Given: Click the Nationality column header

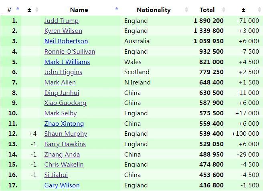Looking at the screenshot, I should [x=154, y=10].
